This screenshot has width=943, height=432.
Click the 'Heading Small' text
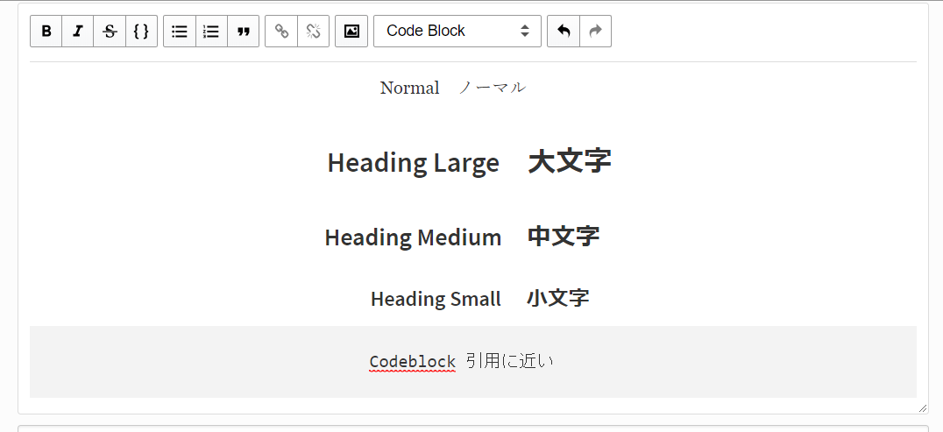coord(436,299)
